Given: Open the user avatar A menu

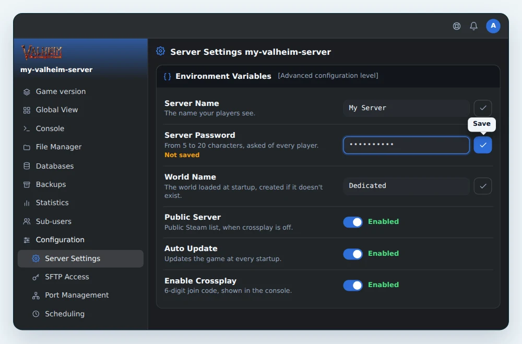Looking at the screenshot, I should (x=493, y=26).
